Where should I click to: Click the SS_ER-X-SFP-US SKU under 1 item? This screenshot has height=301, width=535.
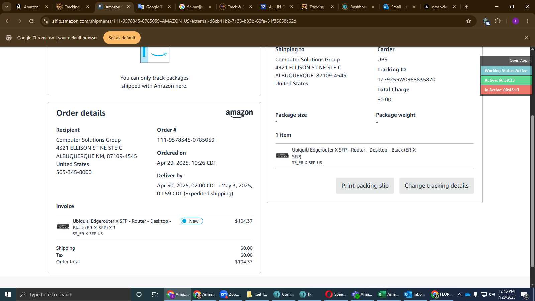[307, 163]
